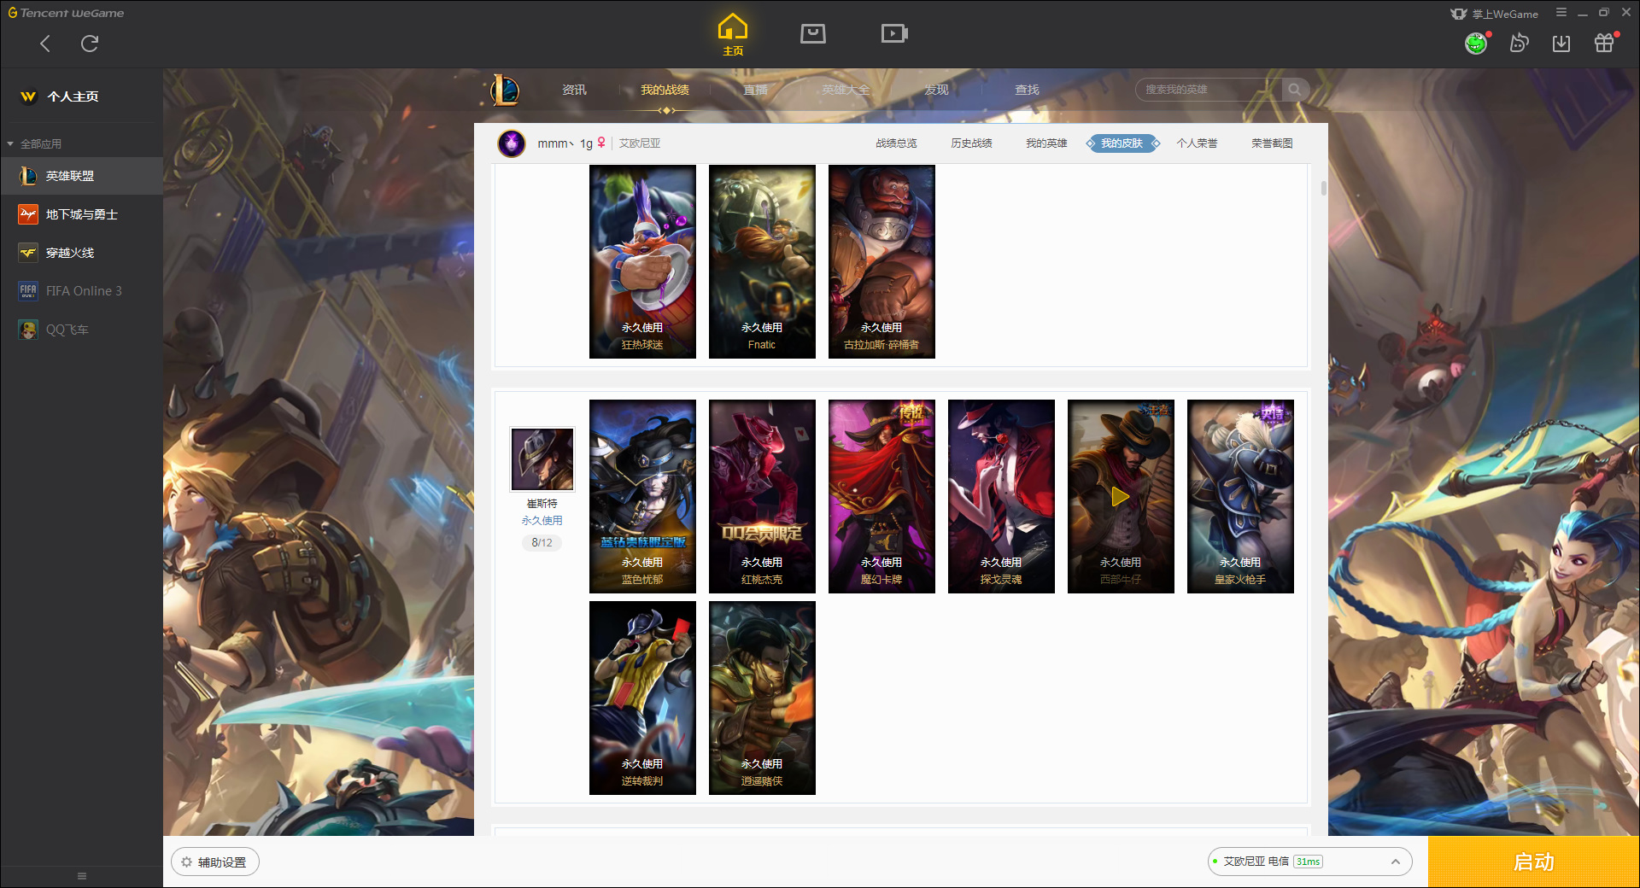
Task: Open the 魔幻卡牌 skin card
Action: pyautogui.click(x=881, y=496)
